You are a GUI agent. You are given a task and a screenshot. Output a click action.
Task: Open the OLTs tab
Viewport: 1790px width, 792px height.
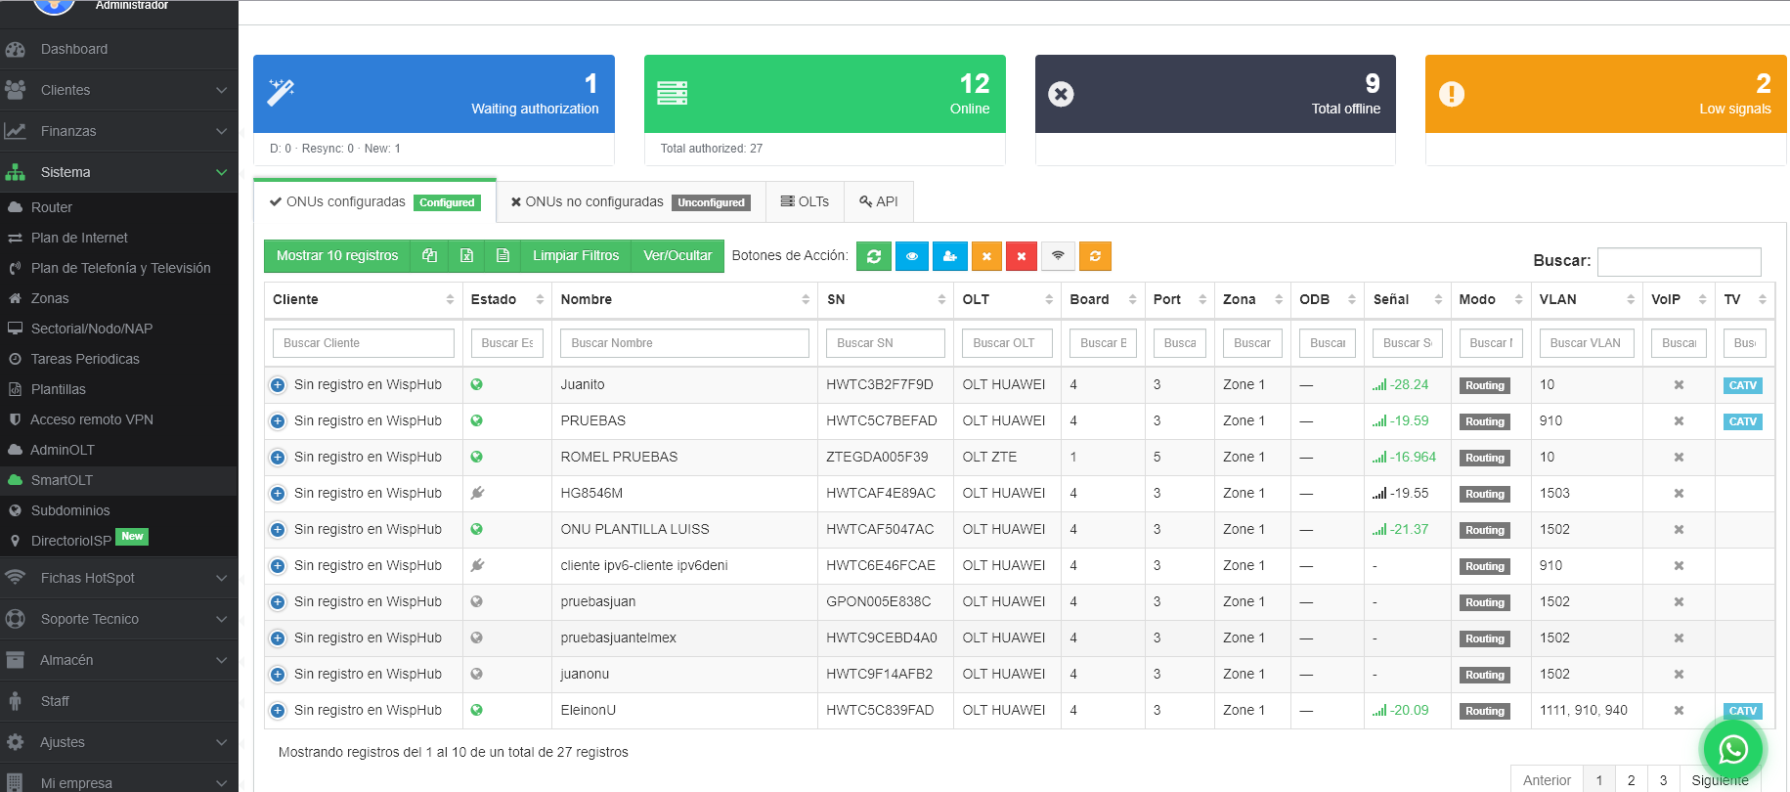coord(805,202)
